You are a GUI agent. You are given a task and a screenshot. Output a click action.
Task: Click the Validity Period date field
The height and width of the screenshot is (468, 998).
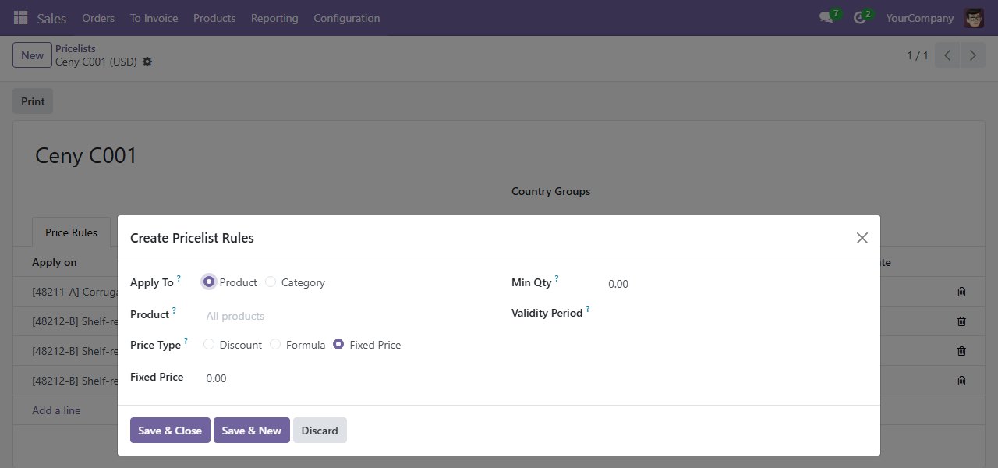coord(737,313)
